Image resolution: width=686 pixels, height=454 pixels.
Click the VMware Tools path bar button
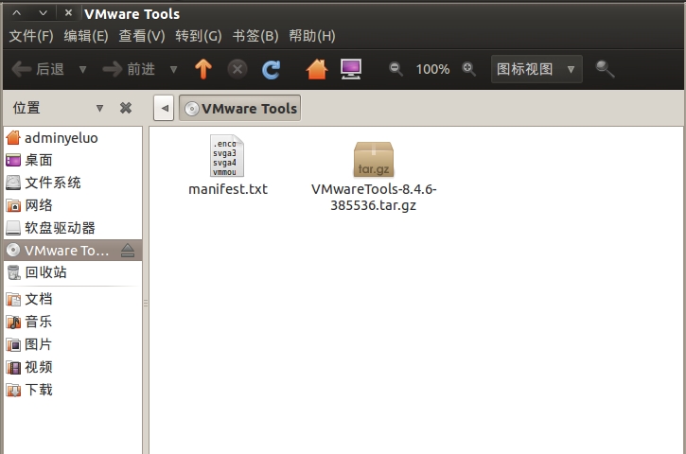coord(239,108)
